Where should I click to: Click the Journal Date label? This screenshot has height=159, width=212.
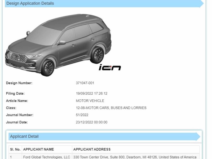coord(17,122)
